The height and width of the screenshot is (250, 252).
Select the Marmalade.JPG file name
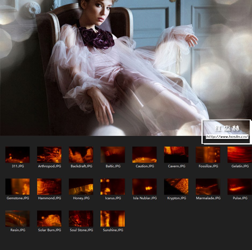pos(208,198)
